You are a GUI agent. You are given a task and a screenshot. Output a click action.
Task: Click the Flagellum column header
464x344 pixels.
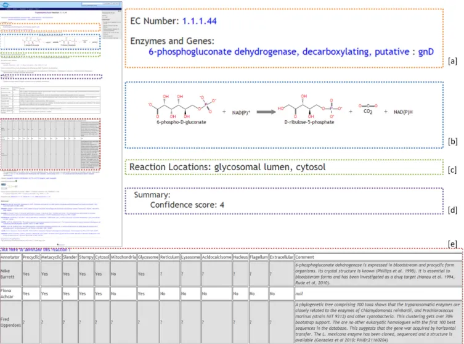[259, 257]
